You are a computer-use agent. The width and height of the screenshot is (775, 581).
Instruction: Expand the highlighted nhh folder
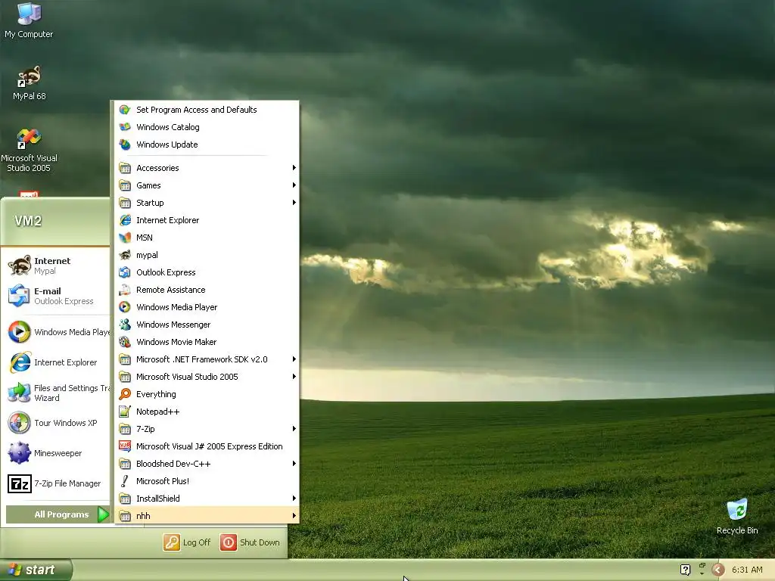(x=207, y=516)
